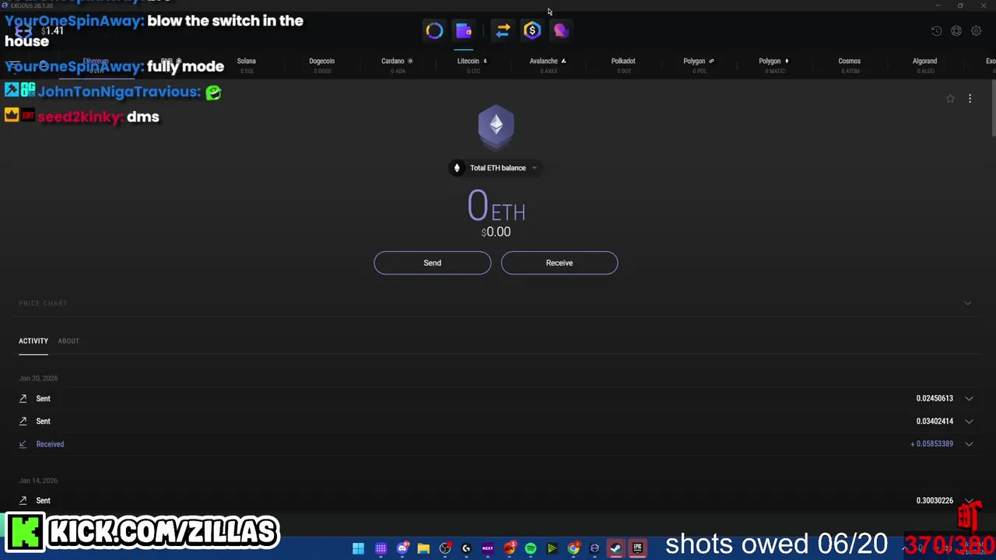
Task: Click the Receive button
Action: pos(559,263)
